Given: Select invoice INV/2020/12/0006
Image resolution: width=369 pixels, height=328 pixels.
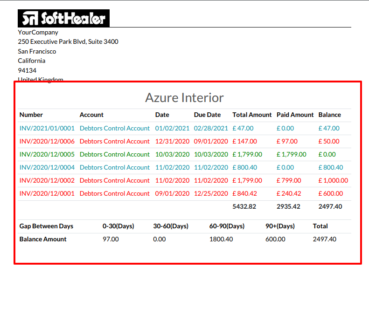Looking at the screenshot, I should 47,141.
